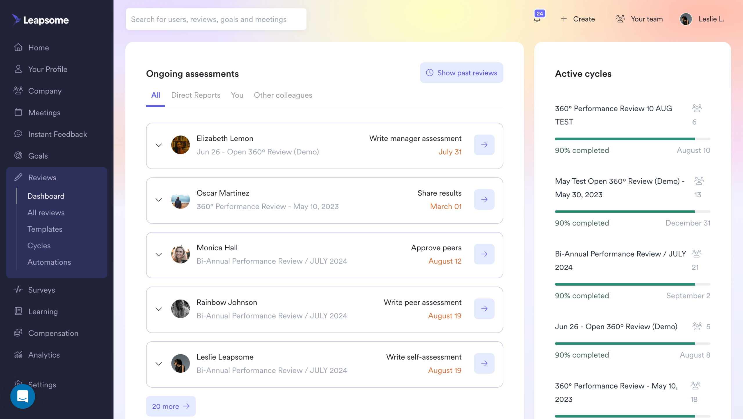Open Goals via its target icon
This screenshot has width=743, height=419.
click(18, 156)
